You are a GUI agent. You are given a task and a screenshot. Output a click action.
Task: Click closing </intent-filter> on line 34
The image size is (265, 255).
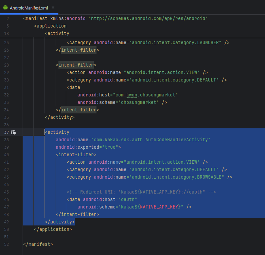tap(77, 110)
